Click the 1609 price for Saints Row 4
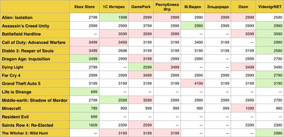284x137 pixels. tap(92, 125)
